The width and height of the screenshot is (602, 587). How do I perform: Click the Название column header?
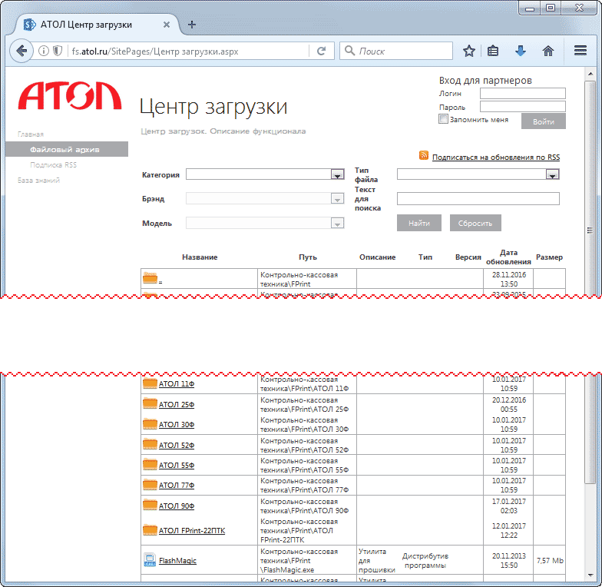click(200, 257)
